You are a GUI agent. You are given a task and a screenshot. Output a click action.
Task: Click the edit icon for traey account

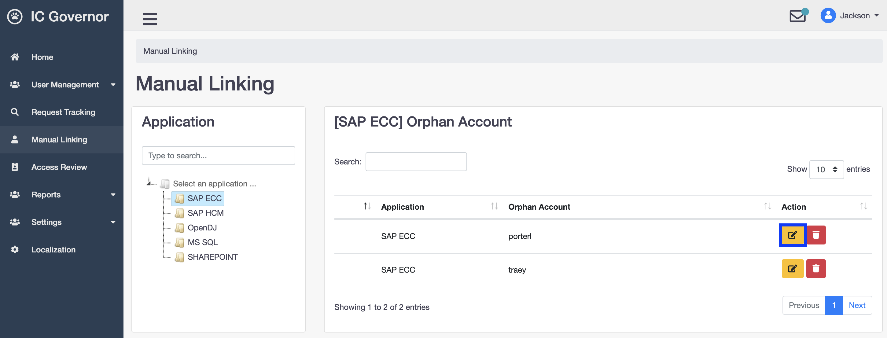(791, 269)
